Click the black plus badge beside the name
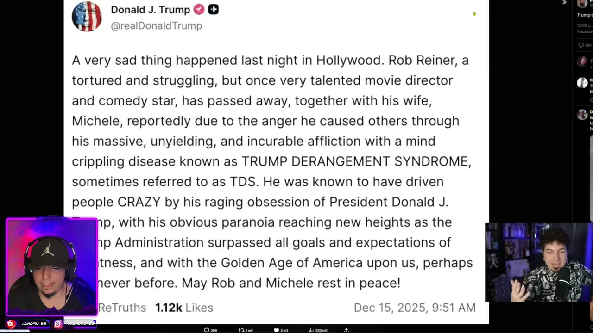 (x=213, y=9)
